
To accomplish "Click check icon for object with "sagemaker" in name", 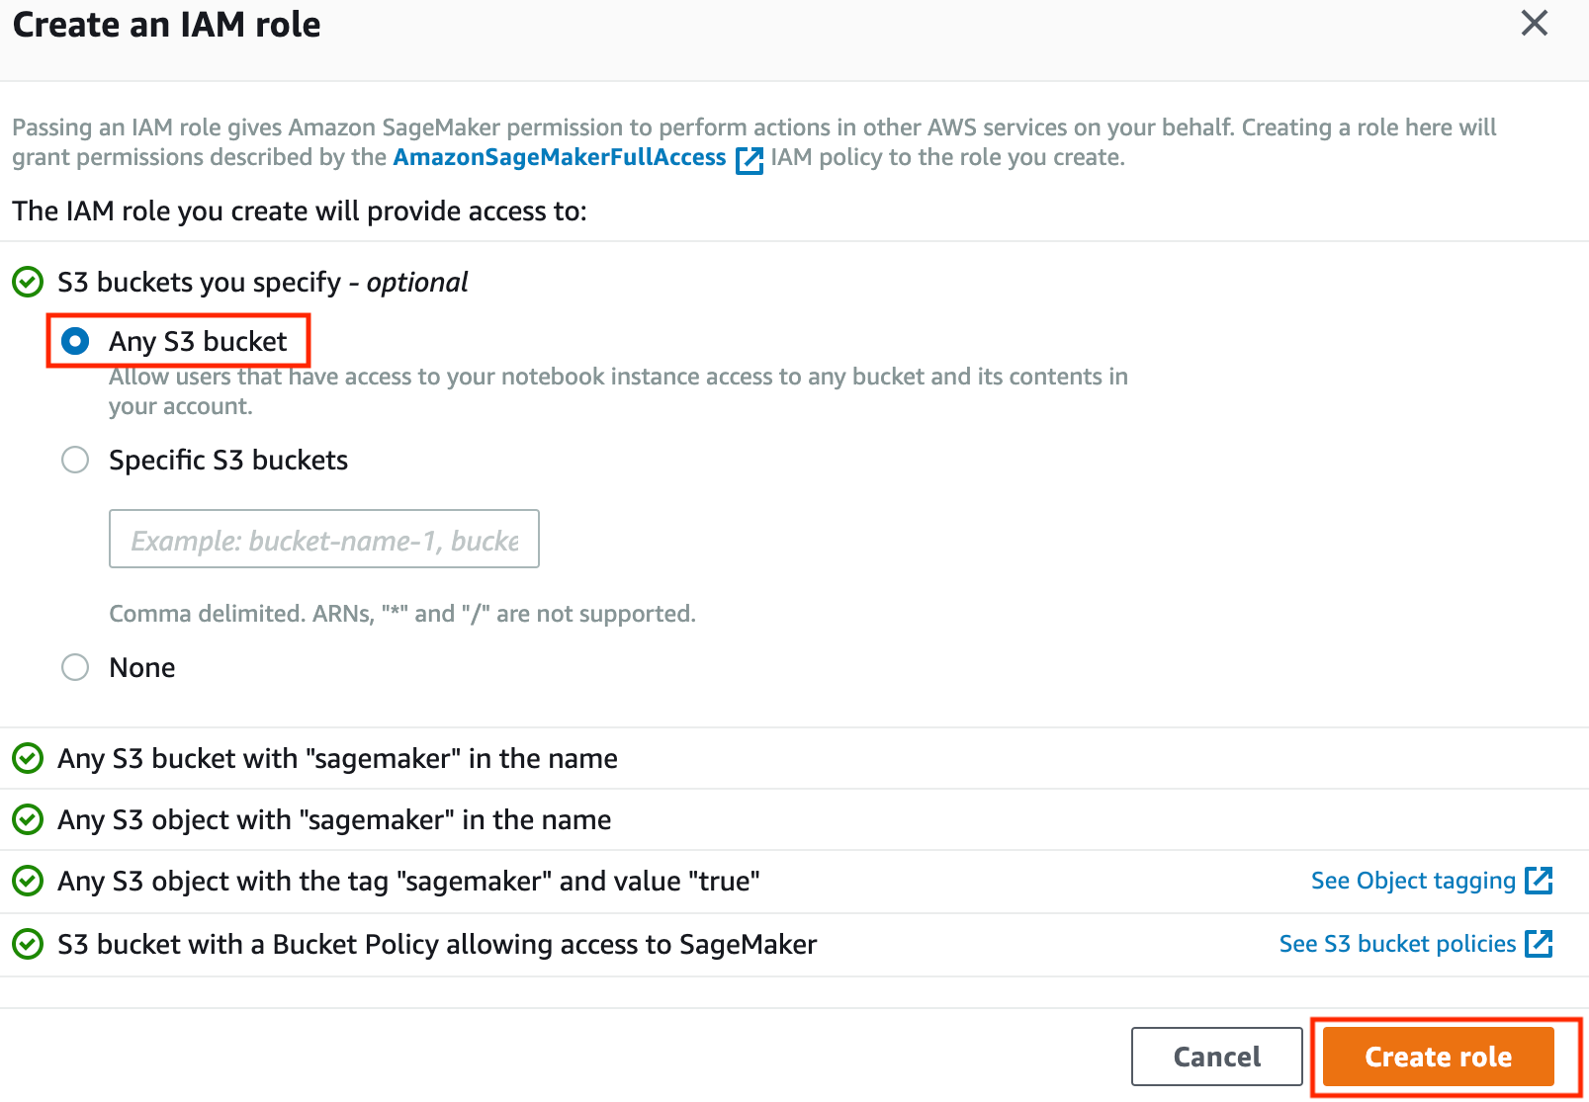I will pyautogui.click(x=28, y=820).
